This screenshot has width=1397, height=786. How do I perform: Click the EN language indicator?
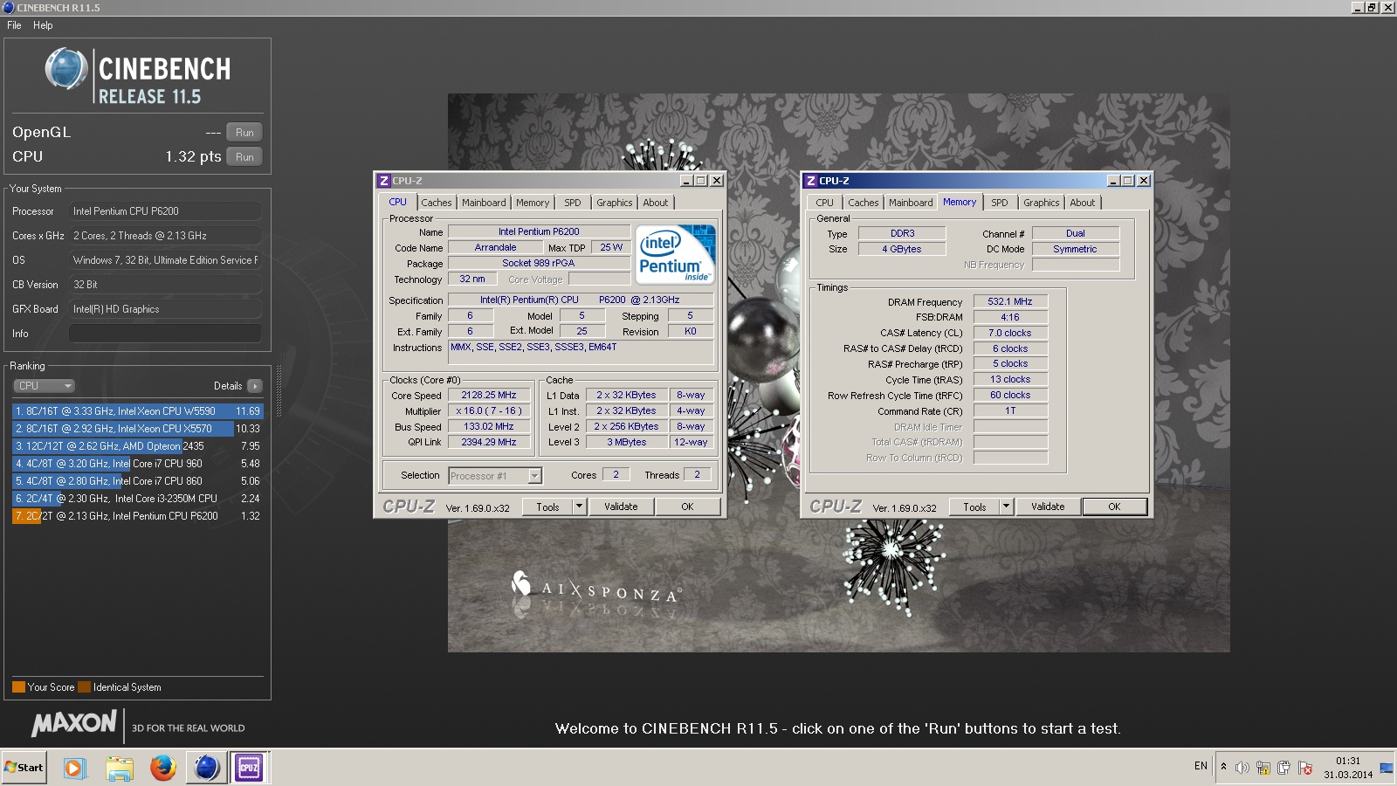click(1201, 766)
